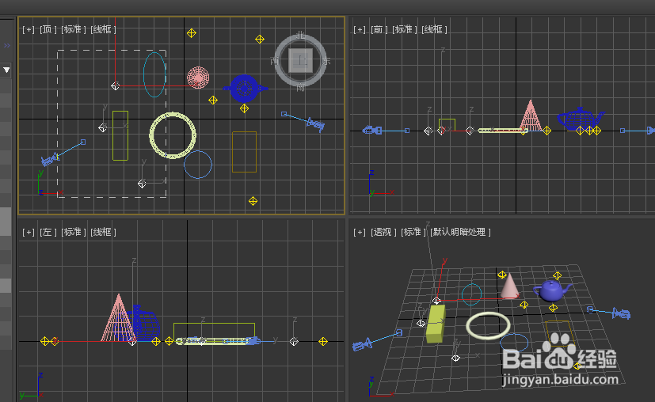Select the right camera in Top viewport
The height and width of the screenshot is (402, 655).
coord(315,124)
